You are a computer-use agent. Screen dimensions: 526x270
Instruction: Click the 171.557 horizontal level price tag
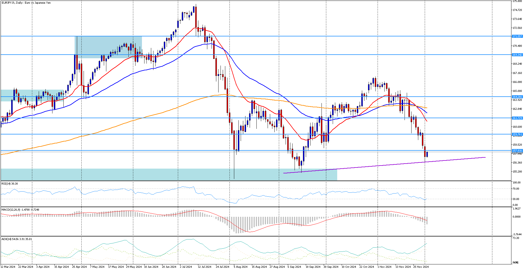[x=517, y=36]
